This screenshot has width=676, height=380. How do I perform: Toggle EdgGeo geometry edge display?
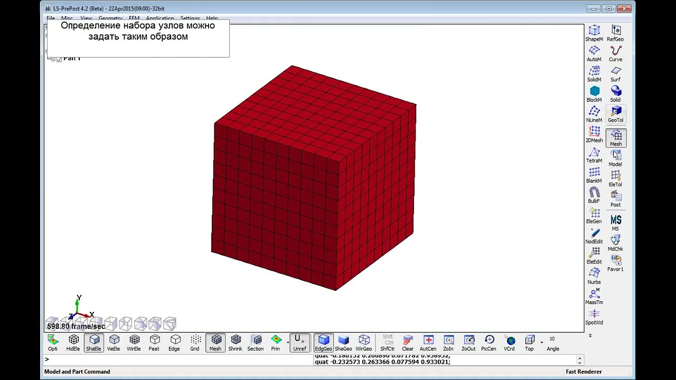[x=324, y=343]
